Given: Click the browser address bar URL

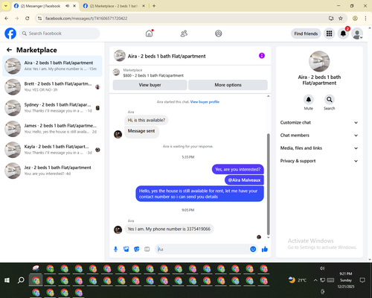Looking at the screenshot, I should (x=86, y=19).
